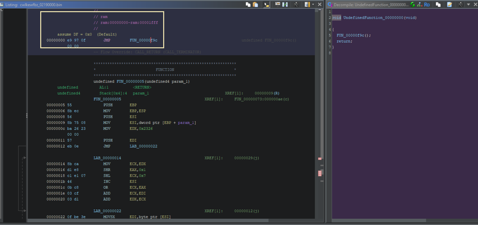Click 'undefined FUN_00000f9c()' comment in Listing
The image size is (478, 225).
click(x=269, y=40)
